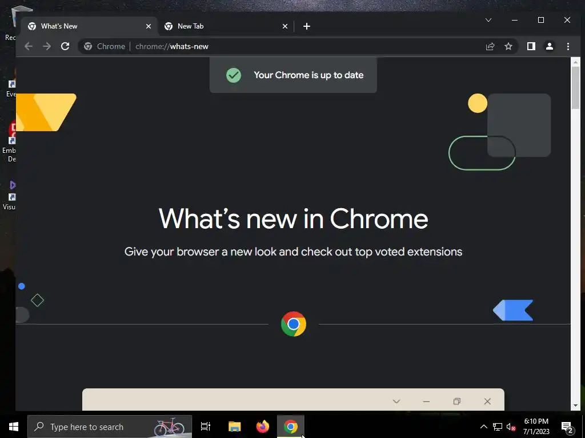The width and height of the screenshot is (585, 438).
Task: Go back using the browser back arrow
Action: pyautogui.click(x=29, y=46)
